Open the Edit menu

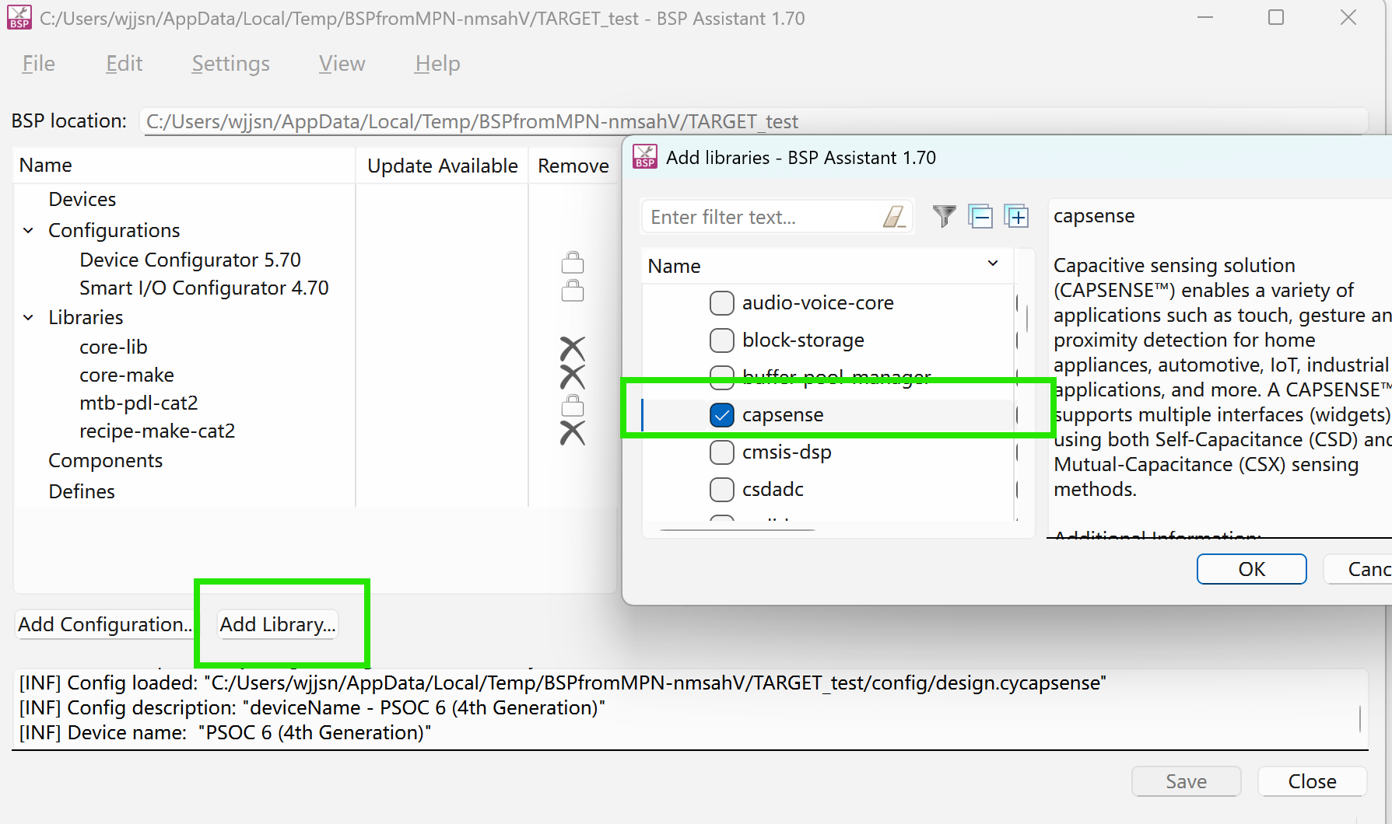coord(124,64)
